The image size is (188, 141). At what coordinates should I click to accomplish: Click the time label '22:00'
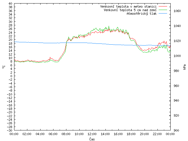click(157, 134)
